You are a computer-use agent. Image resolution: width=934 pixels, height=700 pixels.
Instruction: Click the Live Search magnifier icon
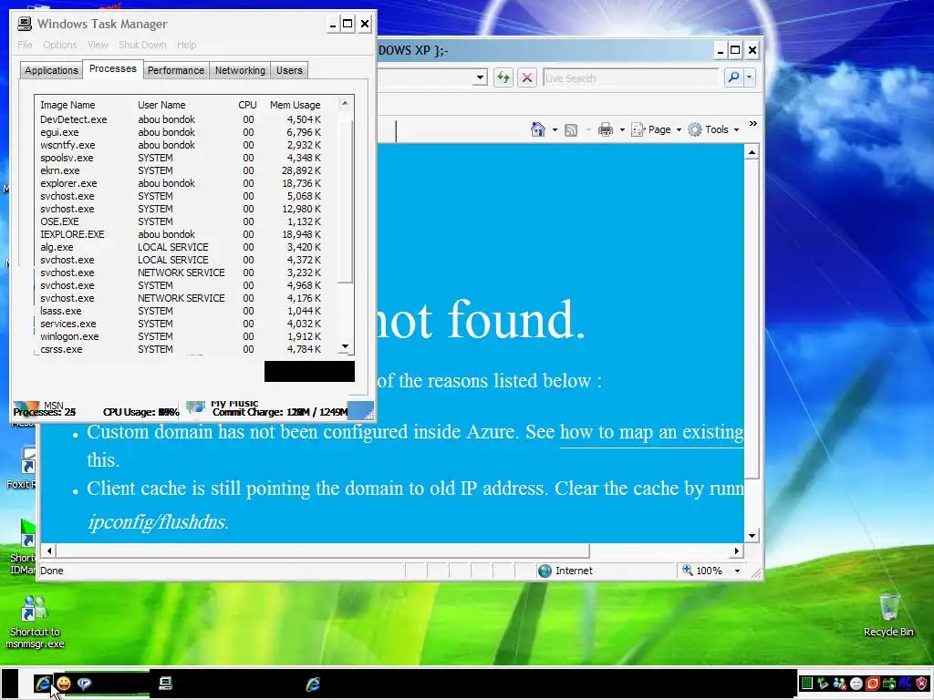tap(734, 77)
